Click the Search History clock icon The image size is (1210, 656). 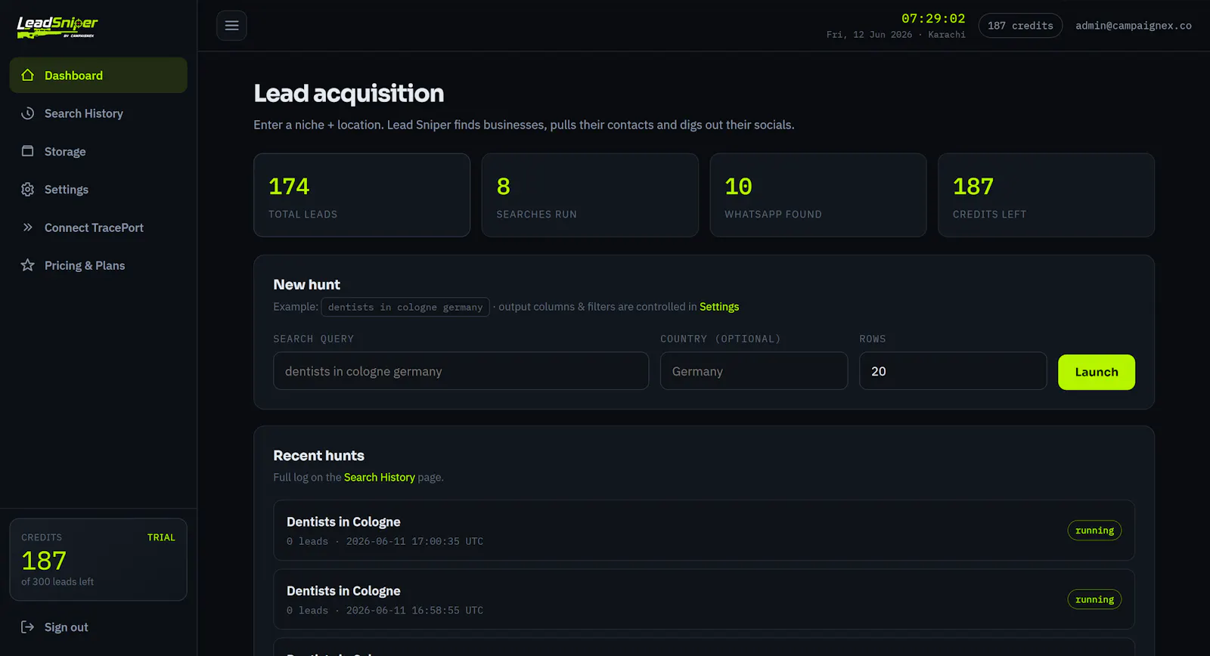28,113
